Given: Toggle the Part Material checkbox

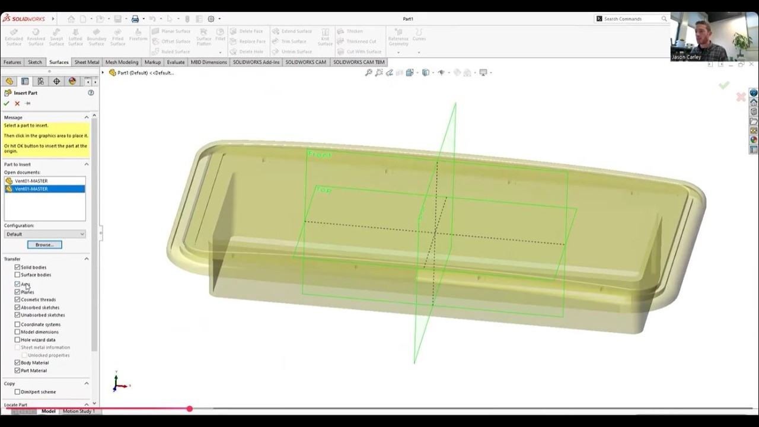Looking at the screenshot, I should click(x=17, y=370).
